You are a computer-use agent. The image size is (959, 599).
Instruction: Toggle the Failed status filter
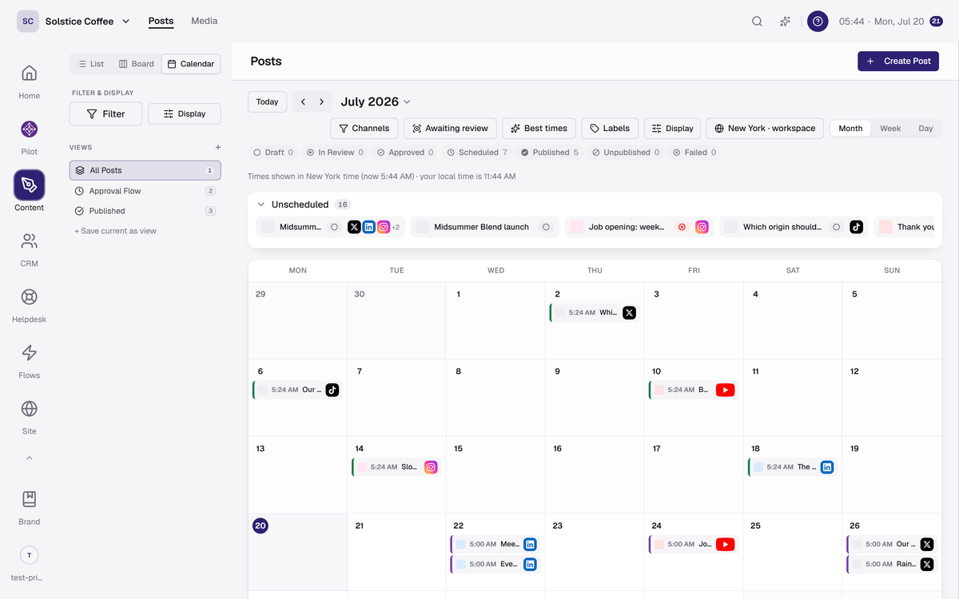(x=694, y=152)
